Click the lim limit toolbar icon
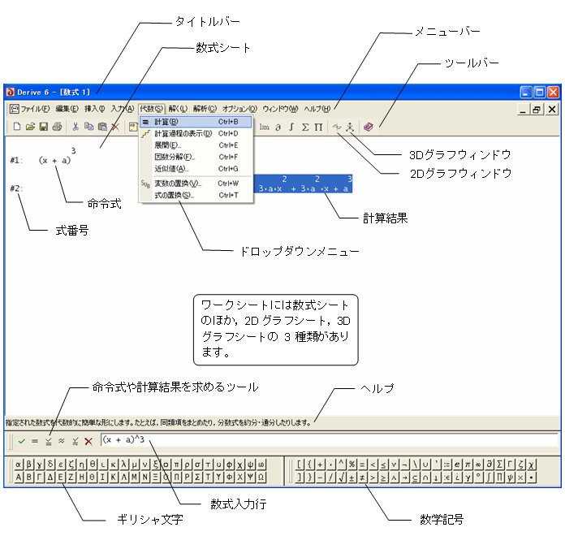This screenshot has width=565, height=549. tap(264, 127)
